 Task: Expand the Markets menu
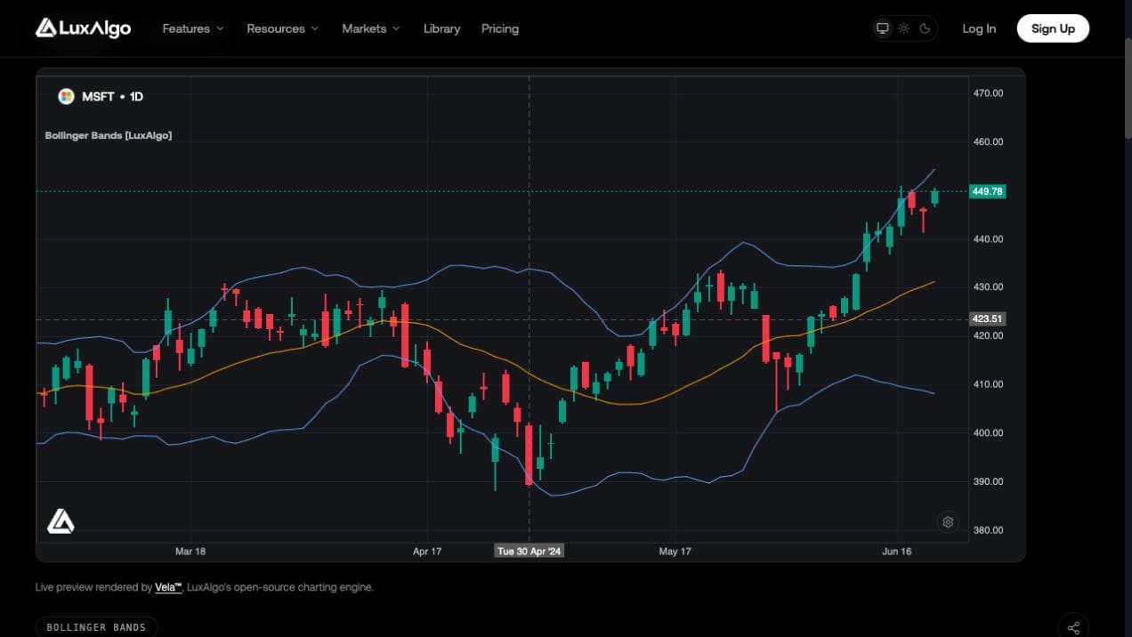[371, 28]
